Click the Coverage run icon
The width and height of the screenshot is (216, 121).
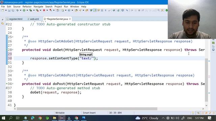[x=31, y=10]
